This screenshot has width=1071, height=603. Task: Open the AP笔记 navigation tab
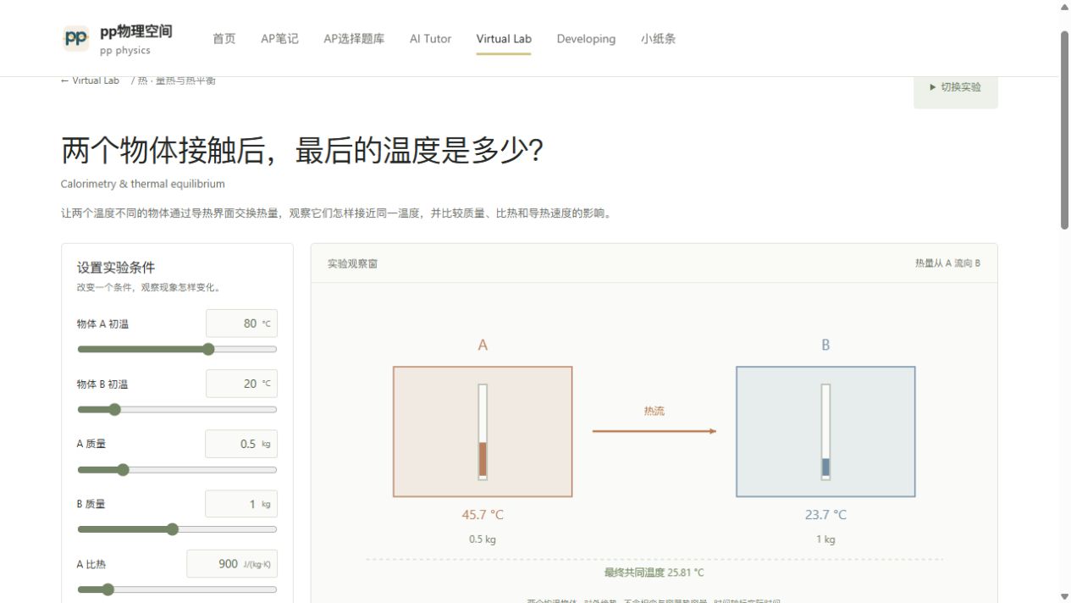tap(279, 39)
